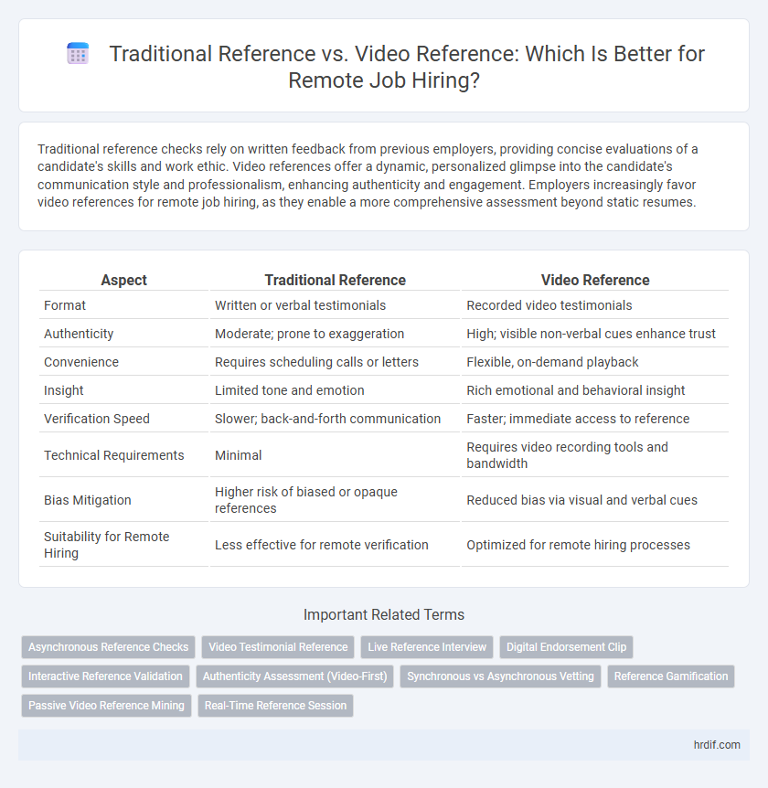Image resolution: width=768 pixels, height=788 pixels.
Task: Open the Reference Gamification tag
Action: tap(670, 676)
